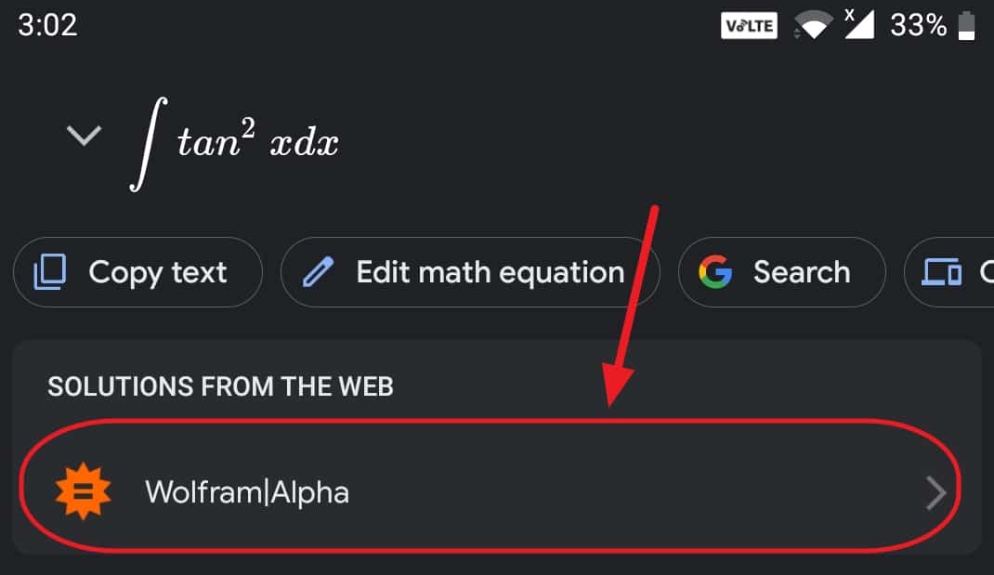Screen dimensions: 994x575
Task: Click the pencil icon on Edit math equation
Action: pyautogui.click(x=320, y=272)
